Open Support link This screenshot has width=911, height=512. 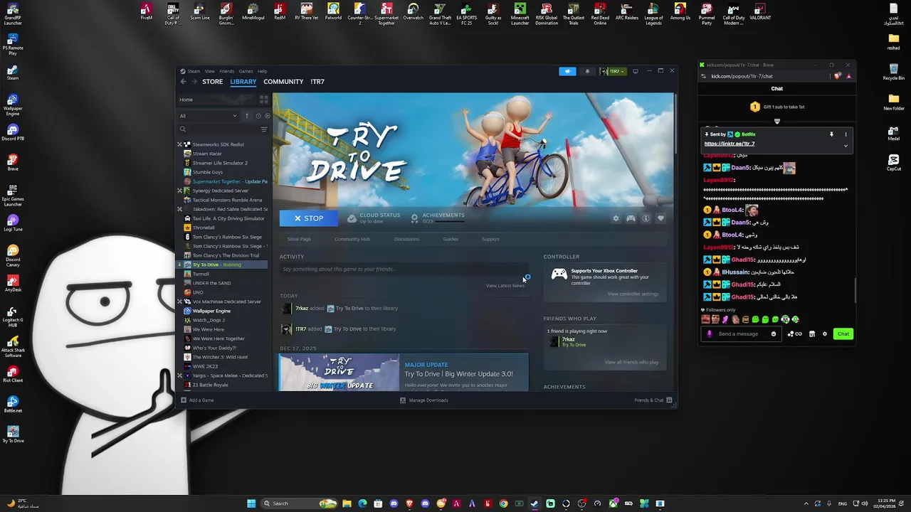click(490, 239)
